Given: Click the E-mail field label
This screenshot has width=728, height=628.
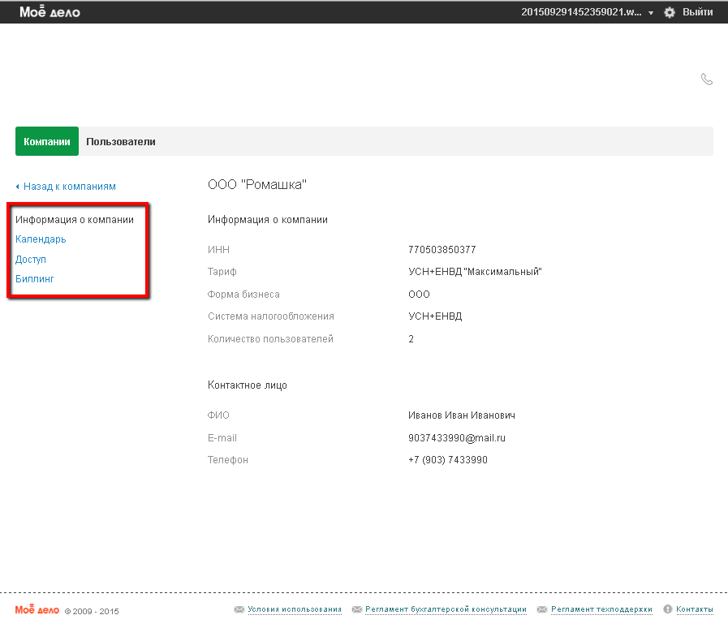Looking at the screenshot, I should coord(222,437).
